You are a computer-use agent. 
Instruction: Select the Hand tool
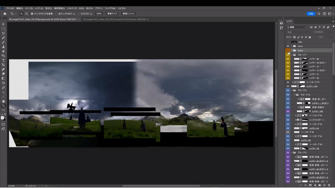(x=3, y=101)
